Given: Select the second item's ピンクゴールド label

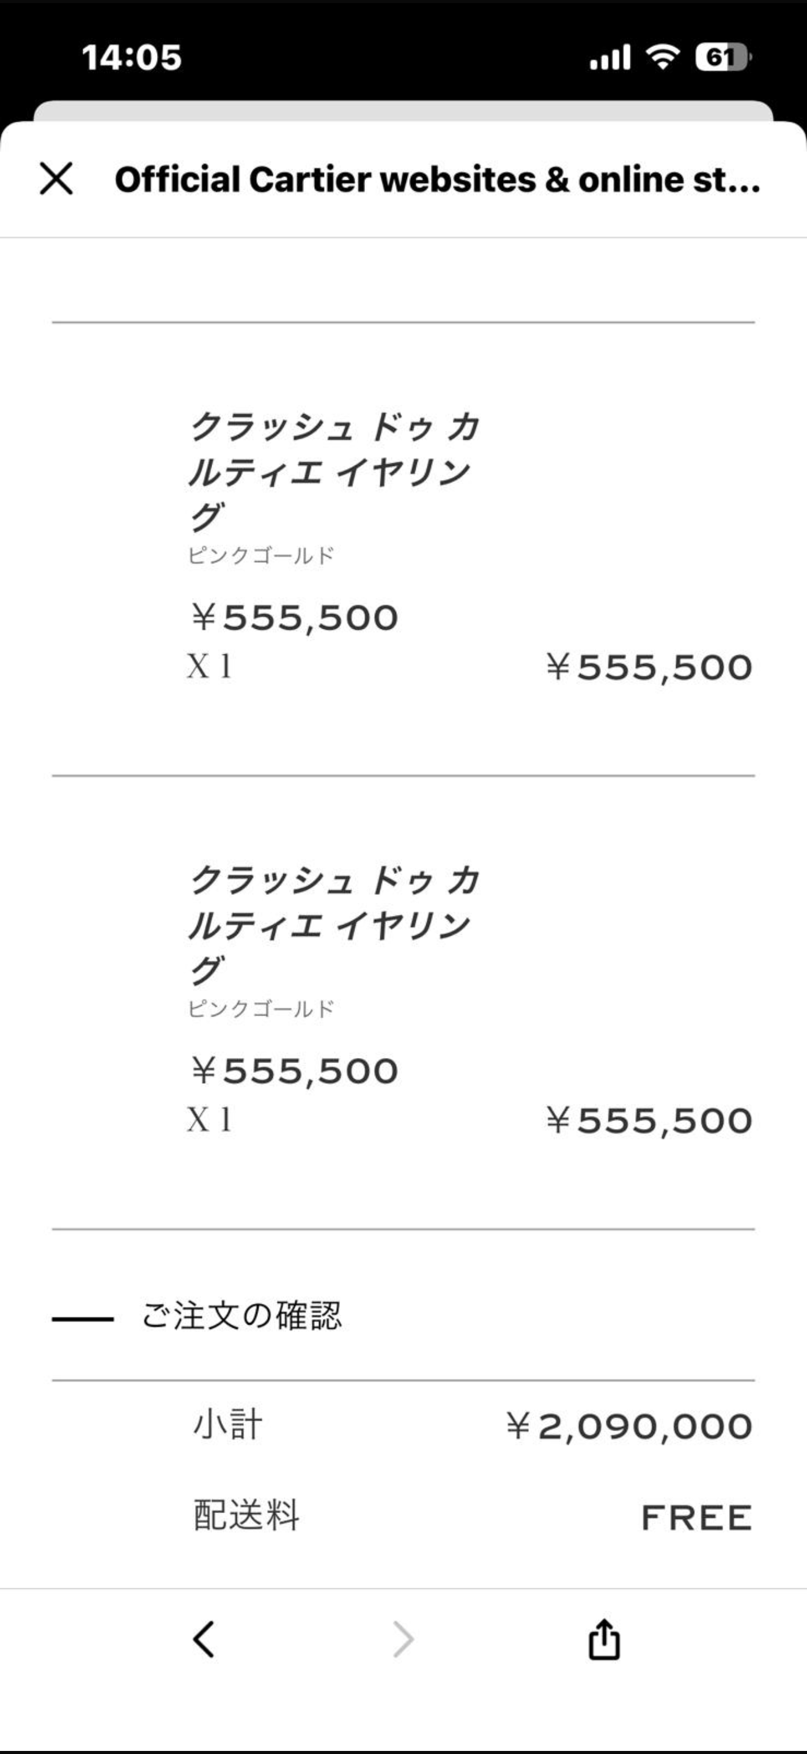Looking at the screenshot, I should [x=260, y=1008].
